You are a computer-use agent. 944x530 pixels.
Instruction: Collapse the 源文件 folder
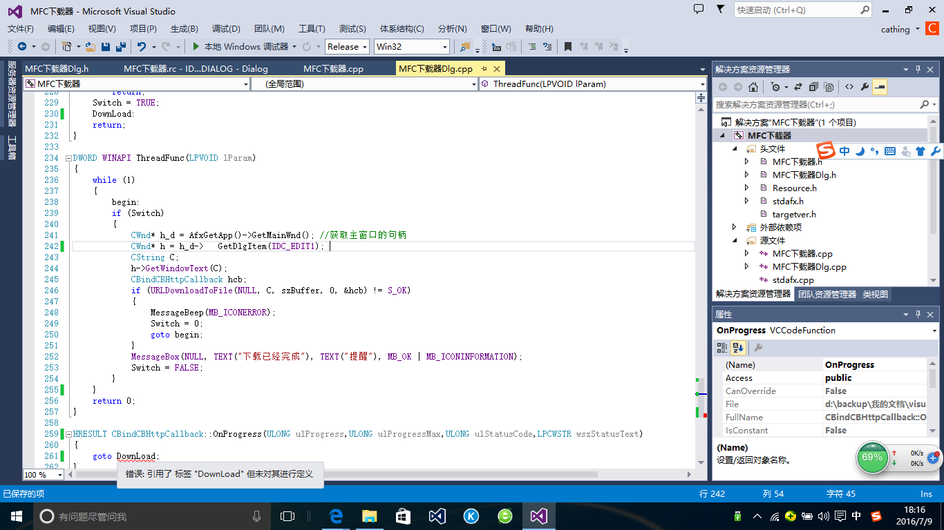pyautogui.click(x=735, y=240)
